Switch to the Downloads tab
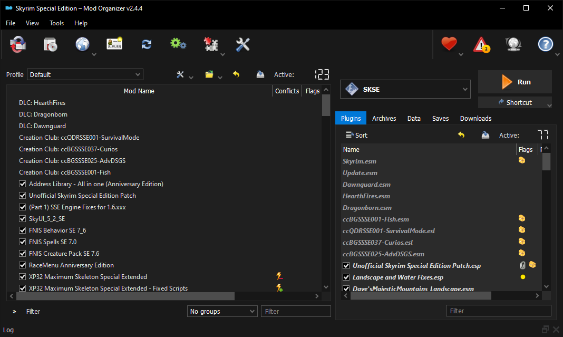The image size is (563, 337). (475, 118)
